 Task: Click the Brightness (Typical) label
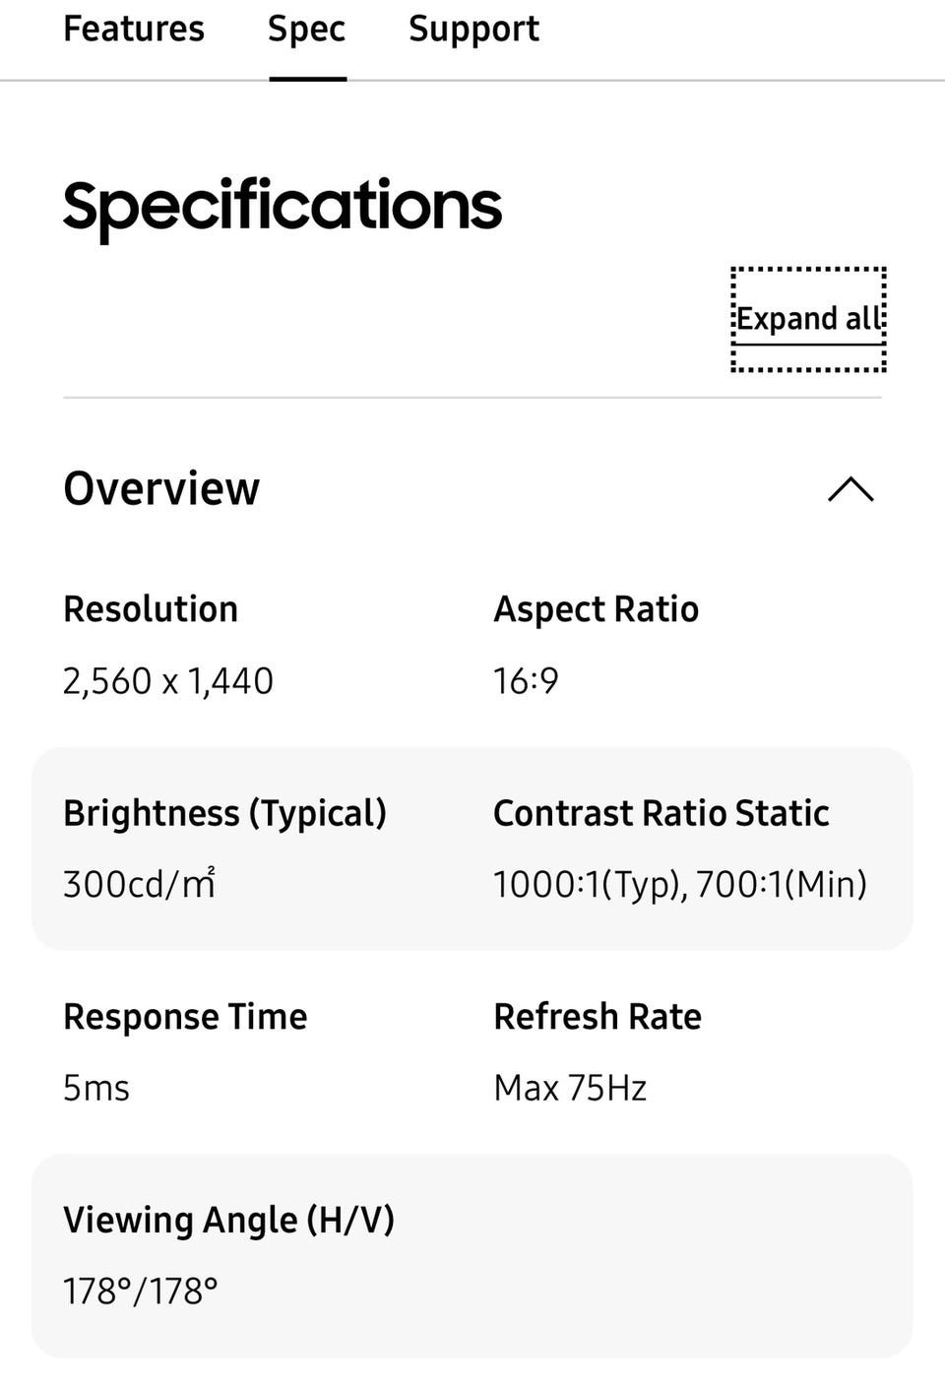[x=224, y=813]
